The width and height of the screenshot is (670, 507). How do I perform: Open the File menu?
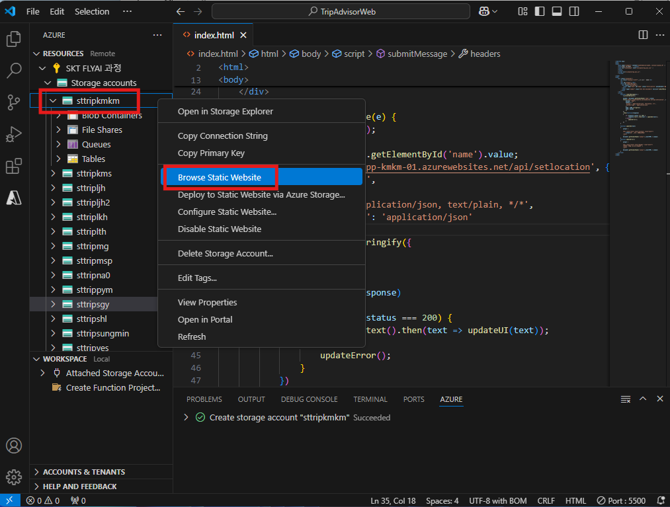point(33,11)
